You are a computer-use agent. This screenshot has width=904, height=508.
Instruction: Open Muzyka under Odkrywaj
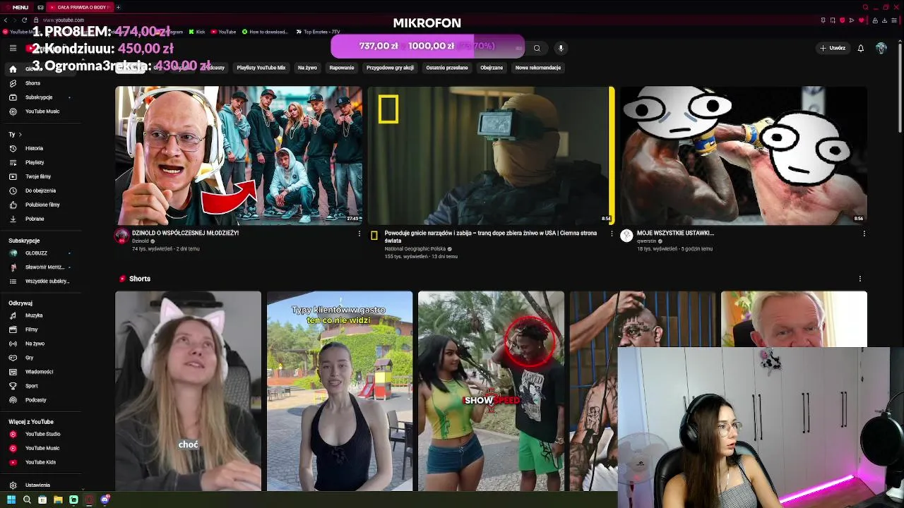point(40,315)
